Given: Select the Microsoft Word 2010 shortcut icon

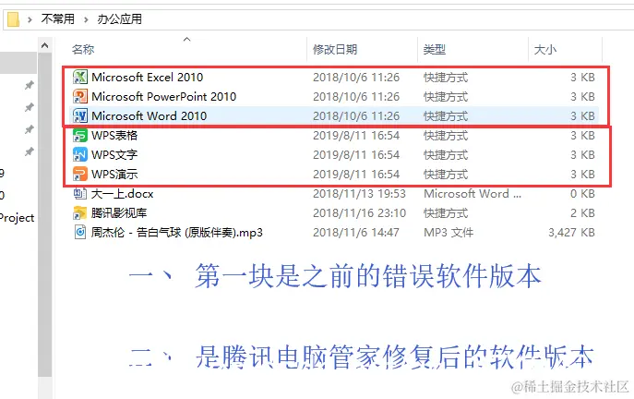Looking at the screenshot, I should tap(80, 115).
